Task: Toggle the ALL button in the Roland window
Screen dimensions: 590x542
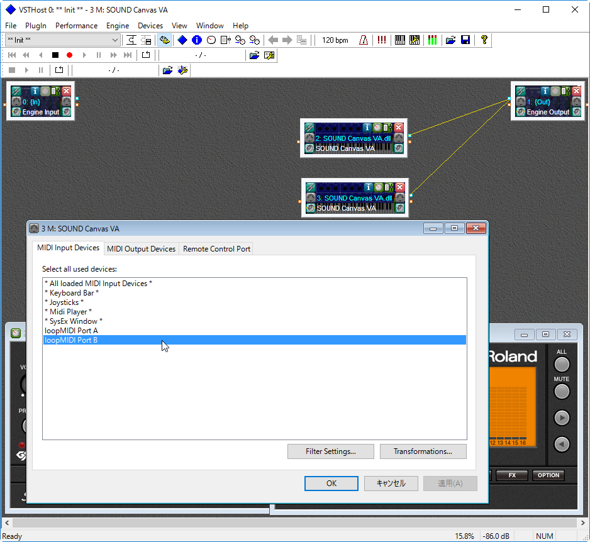Action: [562, 365]
